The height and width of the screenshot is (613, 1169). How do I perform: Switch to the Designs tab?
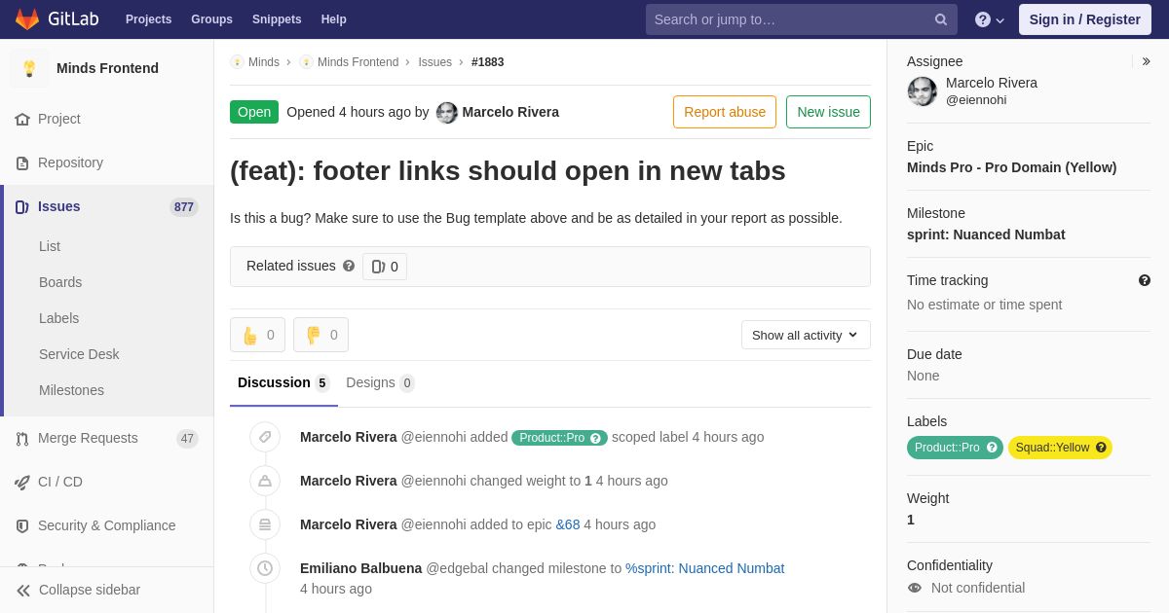tap(380, 382)
